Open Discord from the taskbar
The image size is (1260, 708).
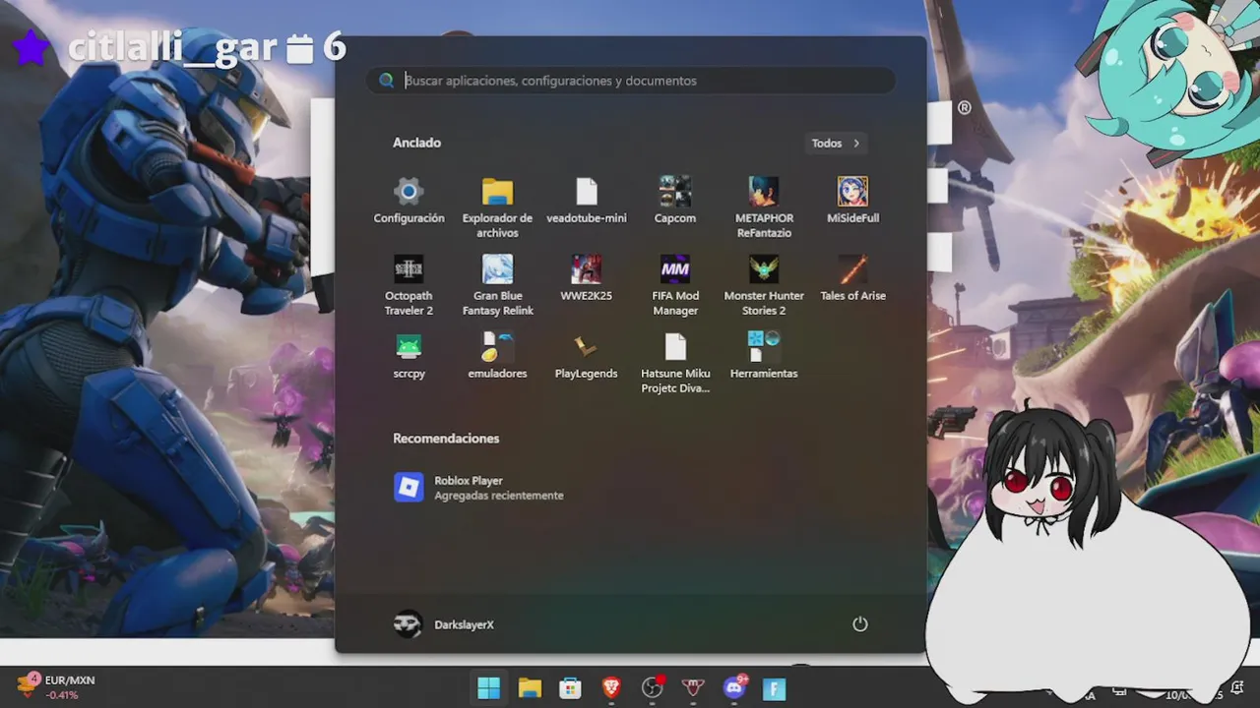[x=734, y=688]
